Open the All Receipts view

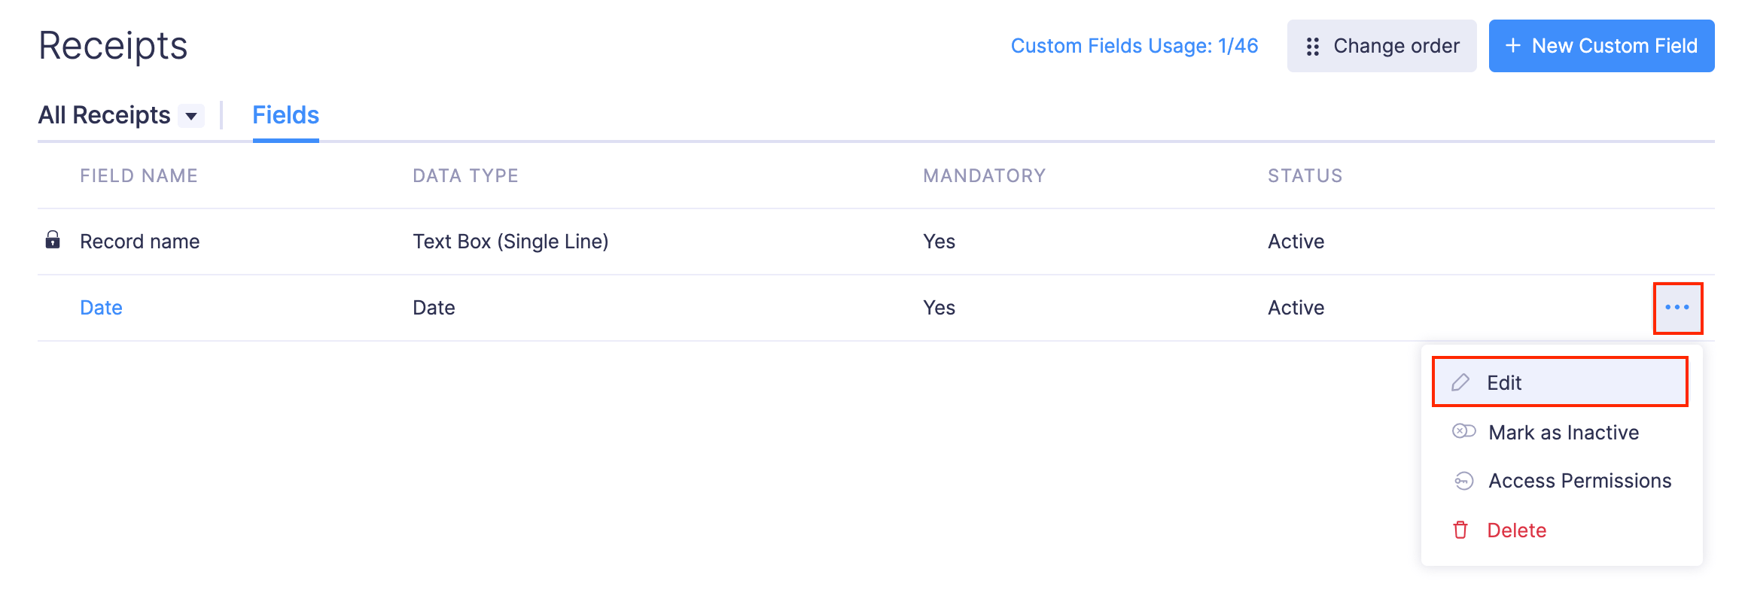coord(104,115)
